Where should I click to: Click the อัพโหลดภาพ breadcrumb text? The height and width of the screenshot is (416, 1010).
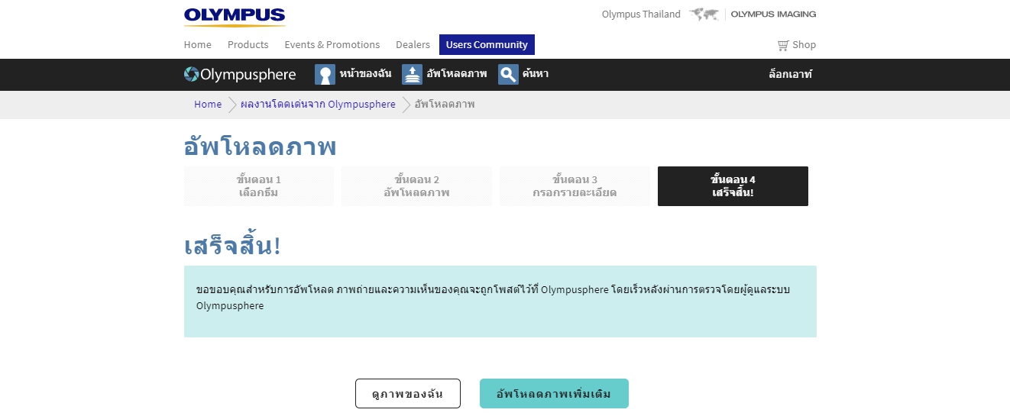click(445, 105)
